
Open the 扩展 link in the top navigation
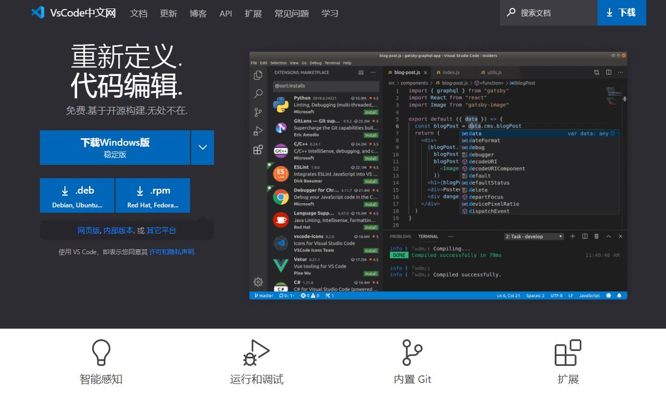[253, 13]
